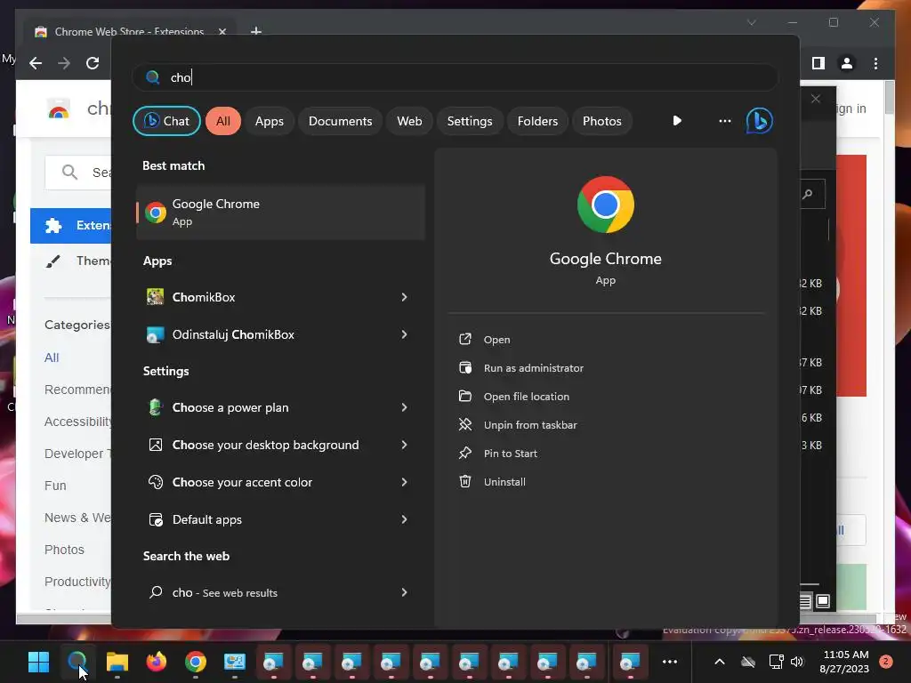Screen dimensions: 911x683
Task: Open Chrome profile avatar button
Action: pyautogui.click(x=847, y=63)
